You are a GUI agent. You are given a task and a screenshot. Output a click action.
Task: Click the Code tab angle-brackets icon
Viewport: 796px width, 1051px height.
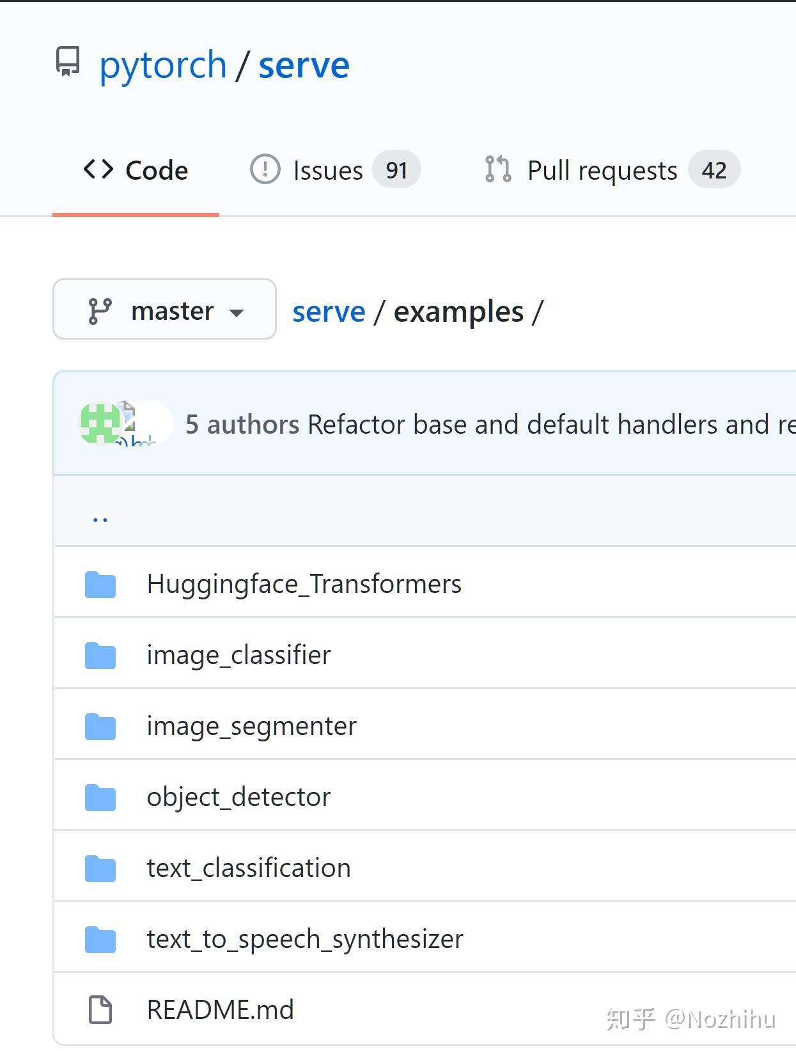pos(98,170)
